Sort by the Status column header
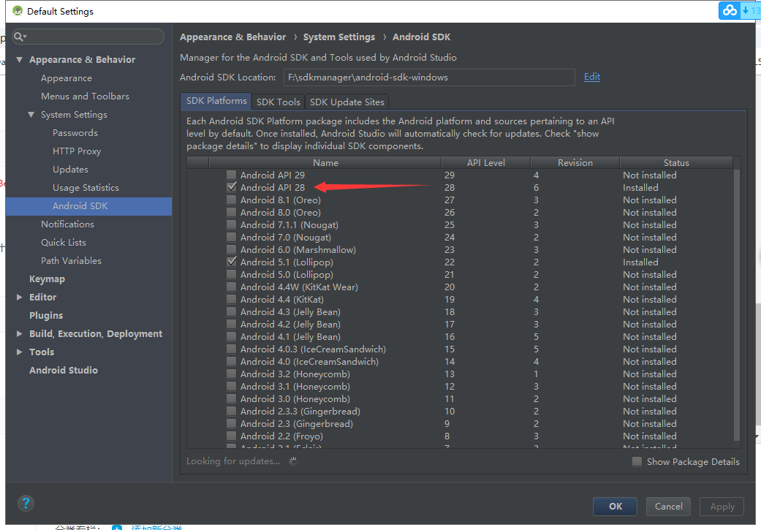 tap(676, 162)
